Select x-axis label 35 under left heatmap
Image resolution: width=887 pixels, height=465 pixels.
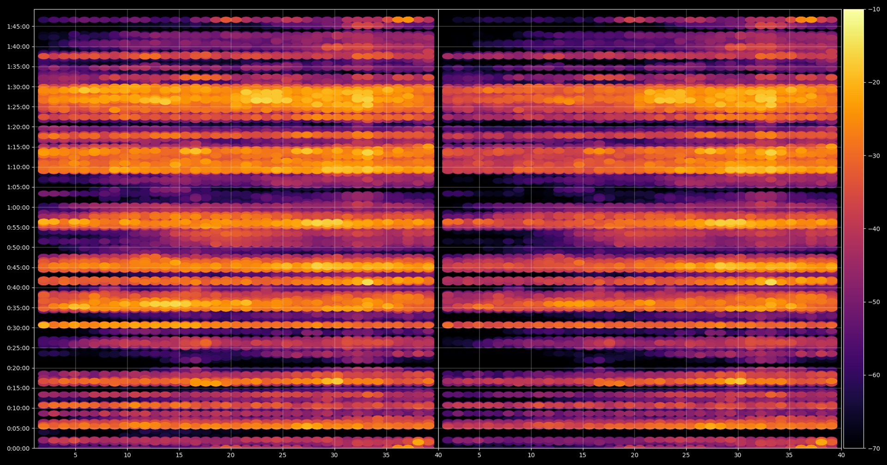(x=386, y=455)
